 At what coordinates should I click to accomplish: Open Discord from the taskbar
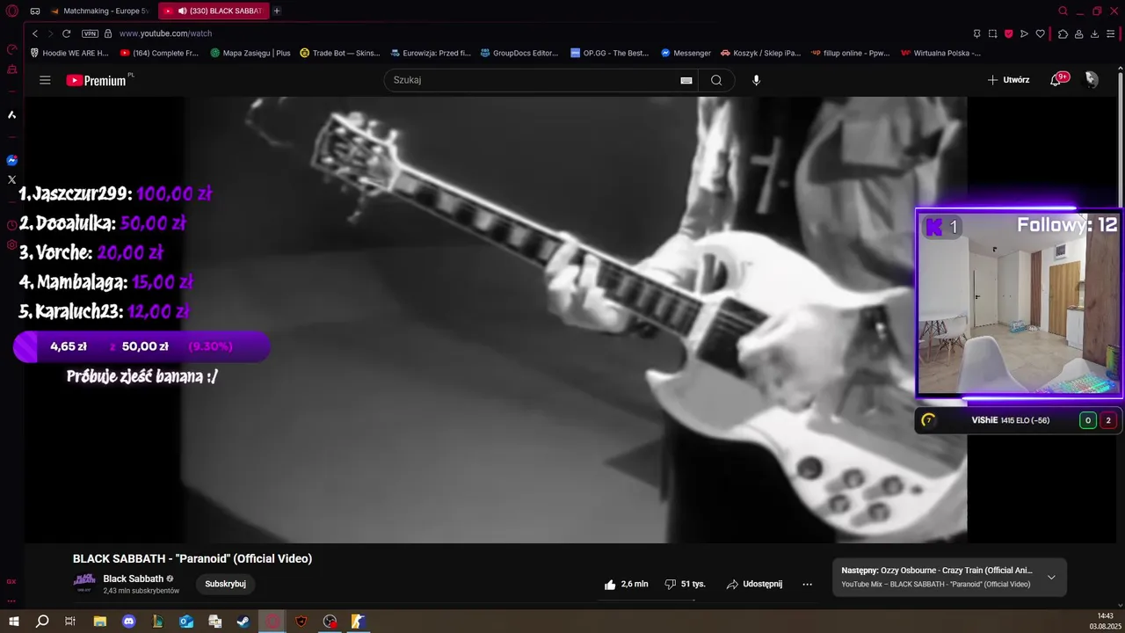click(129, 622)
